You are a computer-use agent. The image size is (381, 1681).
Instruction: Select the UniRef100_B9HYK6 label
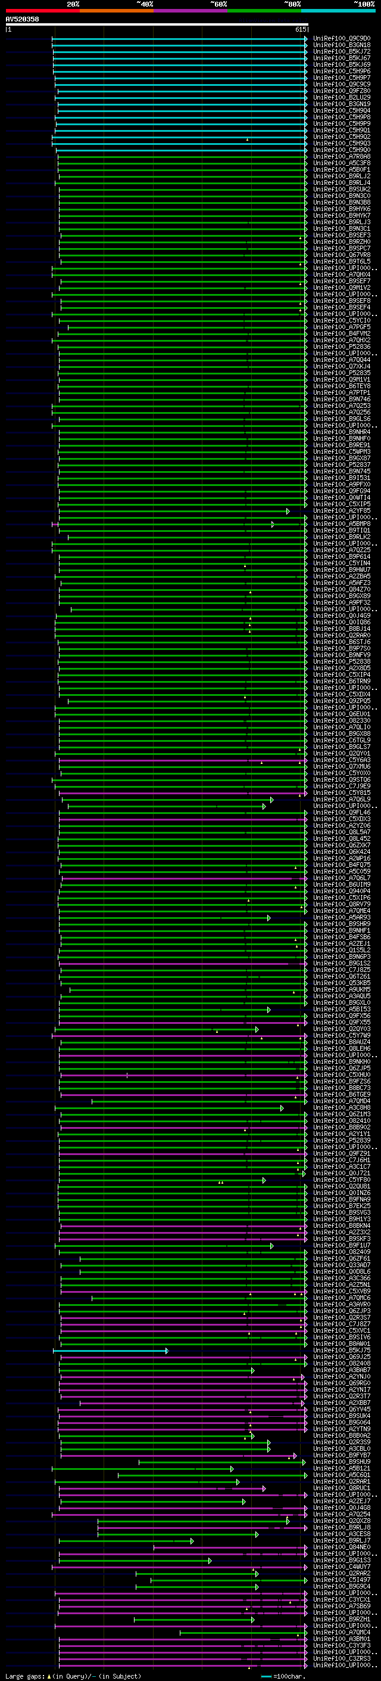pos(342,209)
